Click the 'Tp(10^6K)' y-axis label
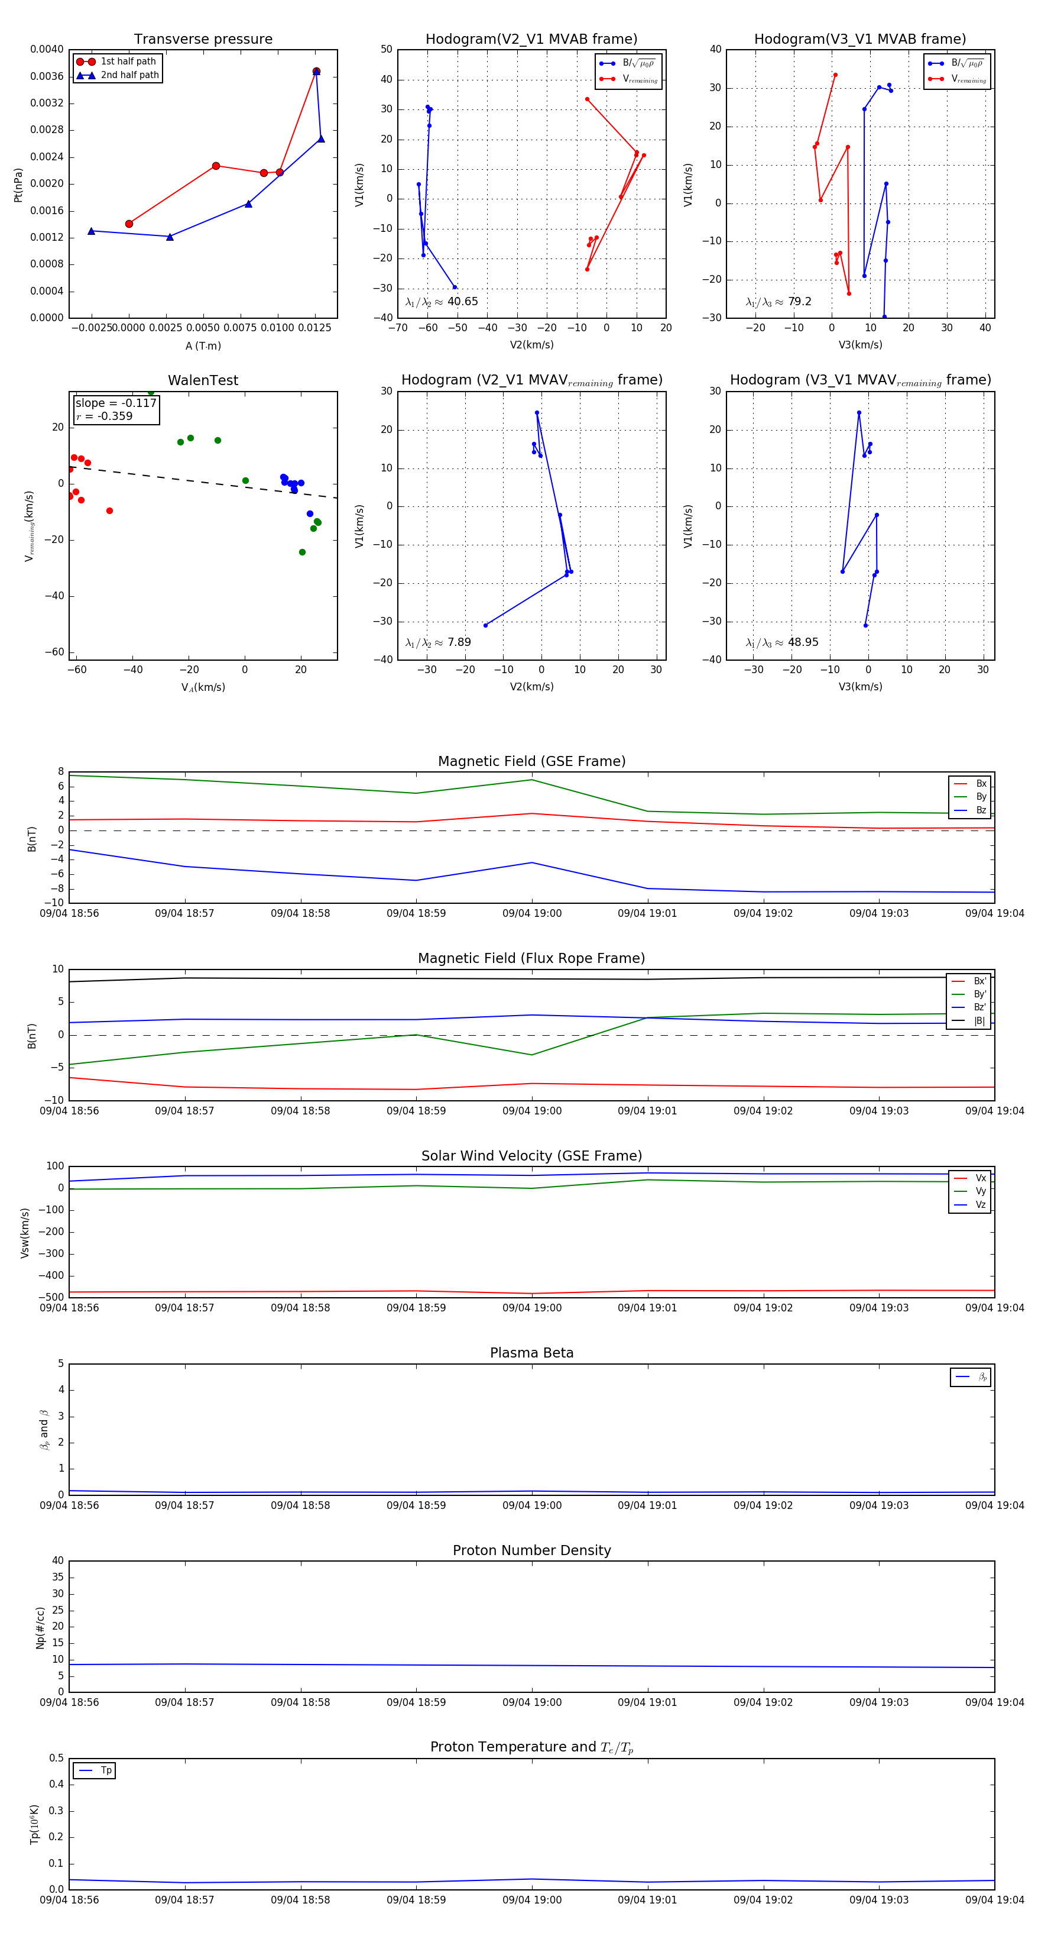The height and width of the screenshot is (1952, 1064). [34, 1824]
